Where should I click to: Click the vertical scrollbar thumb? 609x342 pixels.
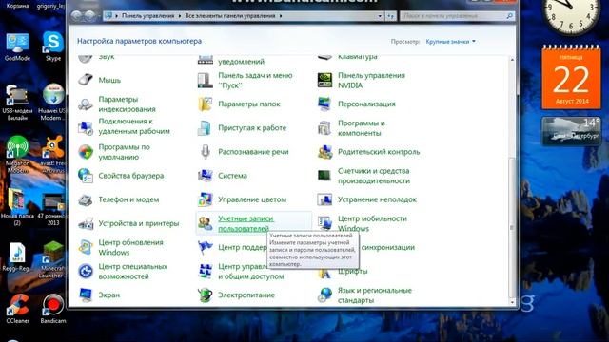(x=512, y=228)
